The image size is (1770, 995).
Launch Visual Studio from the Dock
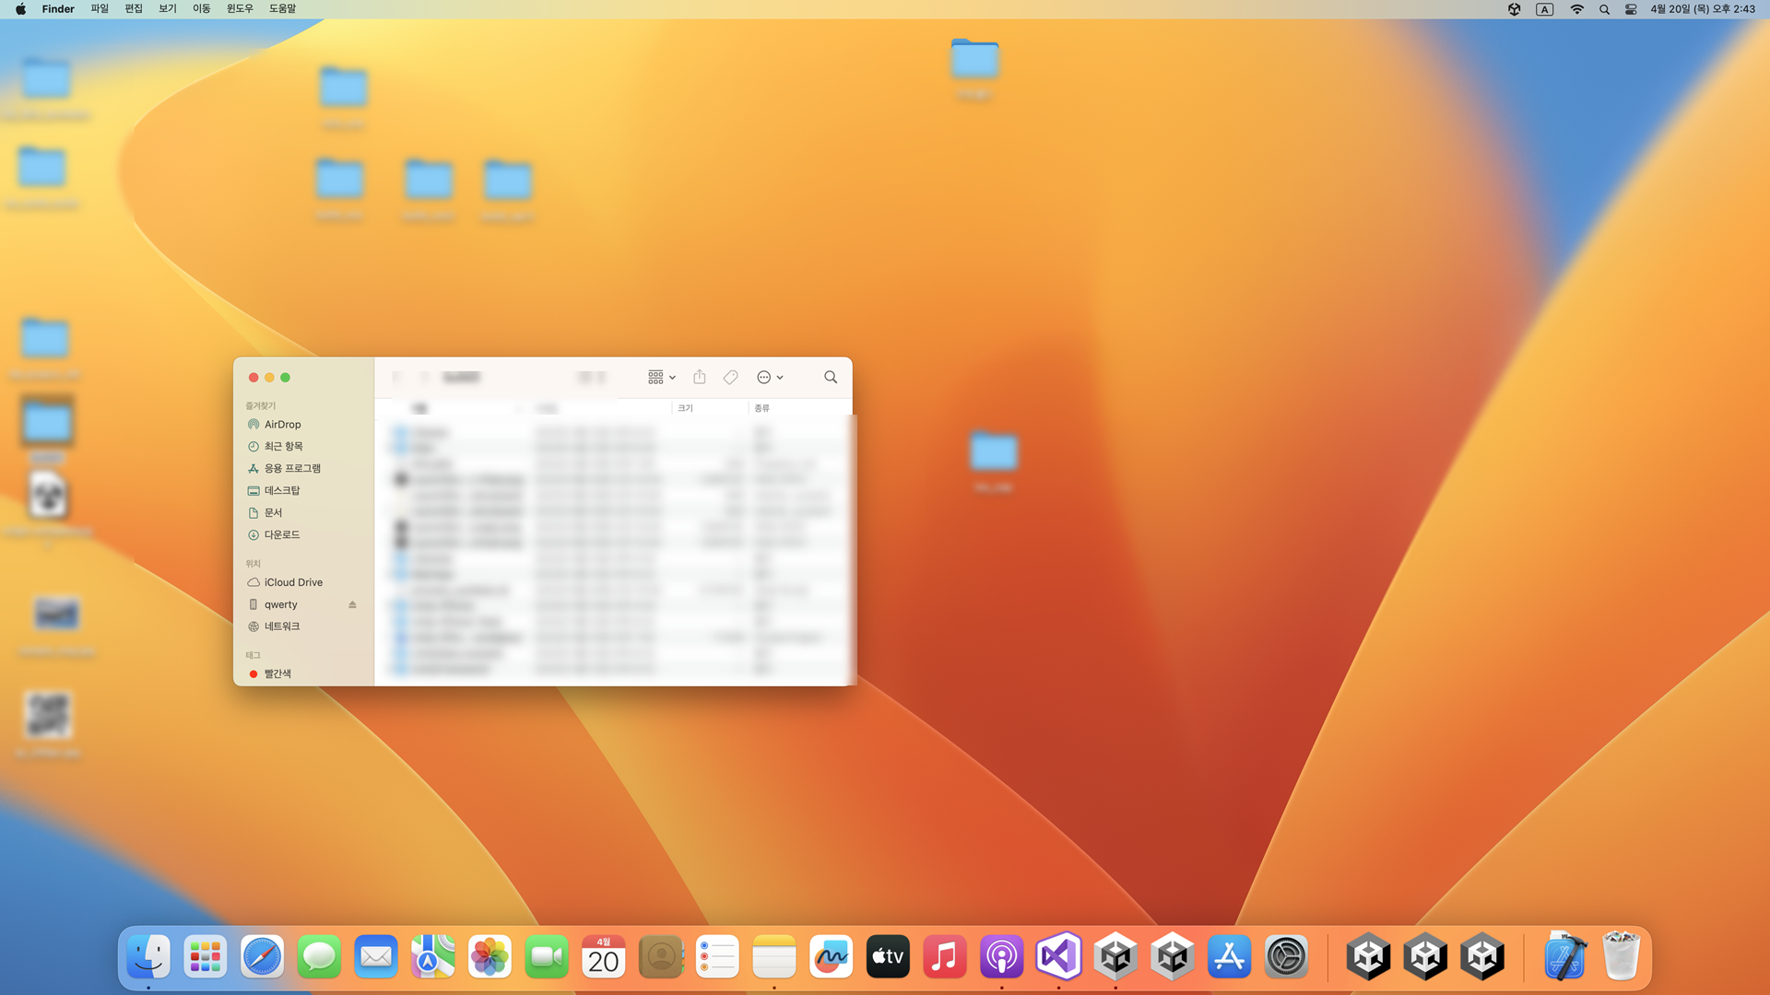tap(1058, 957)
